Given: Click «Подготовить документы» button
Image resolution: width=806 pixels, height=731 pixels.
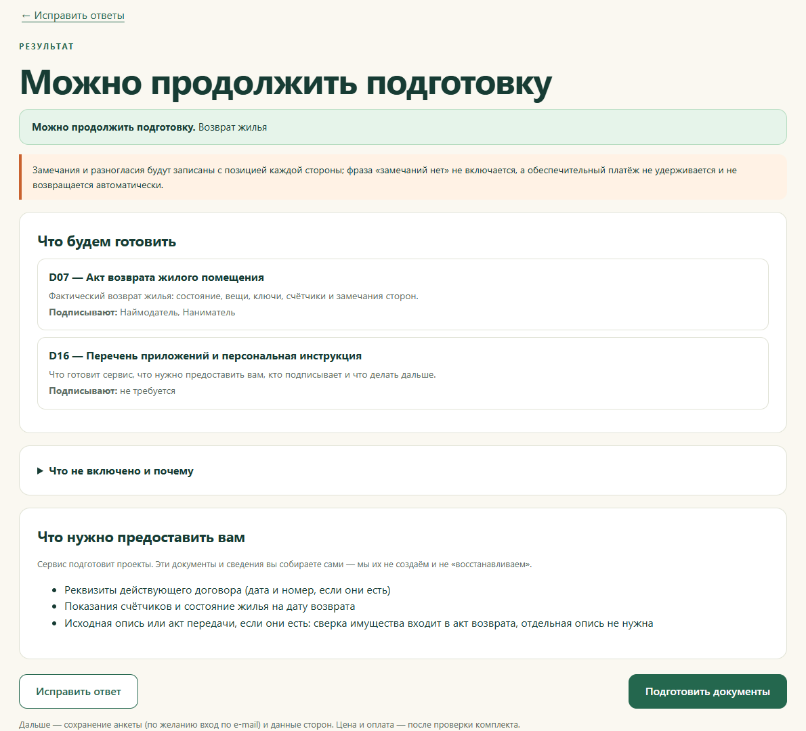Looking at the screenshot, I should click(707, 692).
